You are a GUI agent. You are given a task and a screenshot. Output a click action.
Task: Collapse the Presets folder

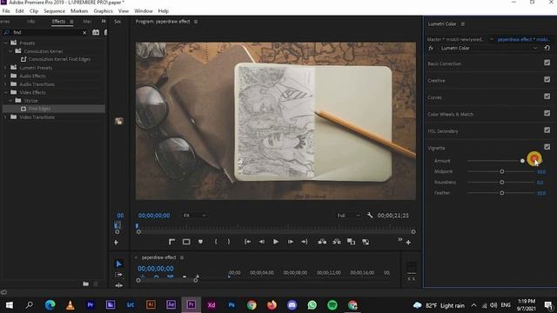(6, 43)
